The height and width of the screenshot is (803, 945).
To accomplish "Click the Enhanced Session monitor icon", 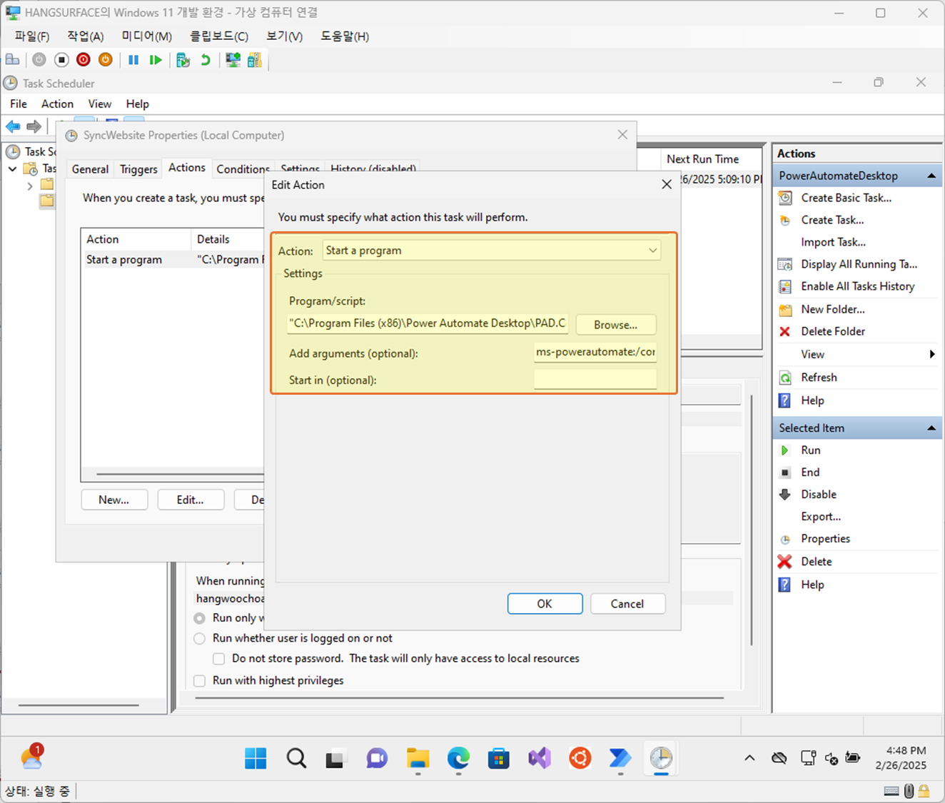I will coord(233,60).
